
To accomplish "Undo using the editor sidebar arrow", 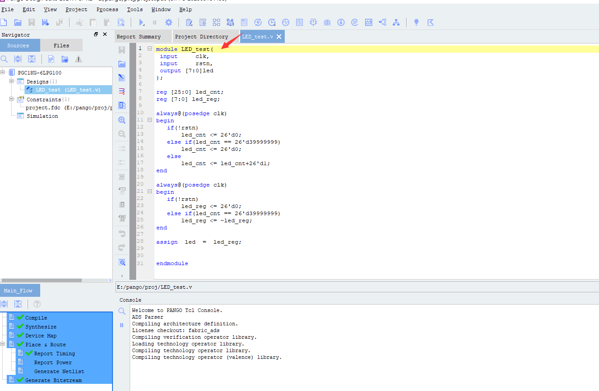I will 122,233.
